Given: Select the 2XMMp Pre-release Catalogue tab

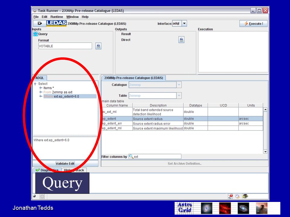Looking at the screenshot, I should (x=134, y=78).
